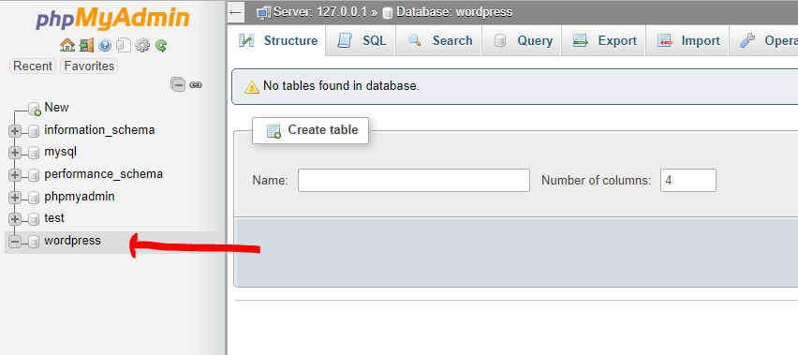The image size is (798, 355).
Task: Expand the mysql database node
Action: [14, 153]
